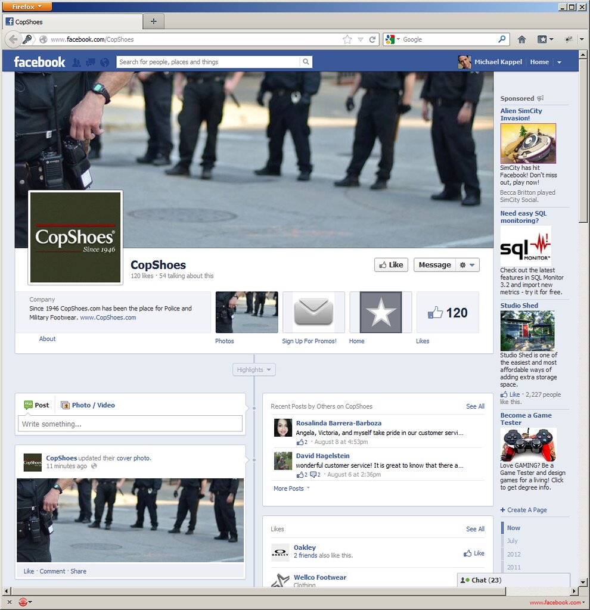The height and width of the screenshot is (610, 590).
Task: Open the 120 Likes thumbs-up tile
Action: [448, 312]
